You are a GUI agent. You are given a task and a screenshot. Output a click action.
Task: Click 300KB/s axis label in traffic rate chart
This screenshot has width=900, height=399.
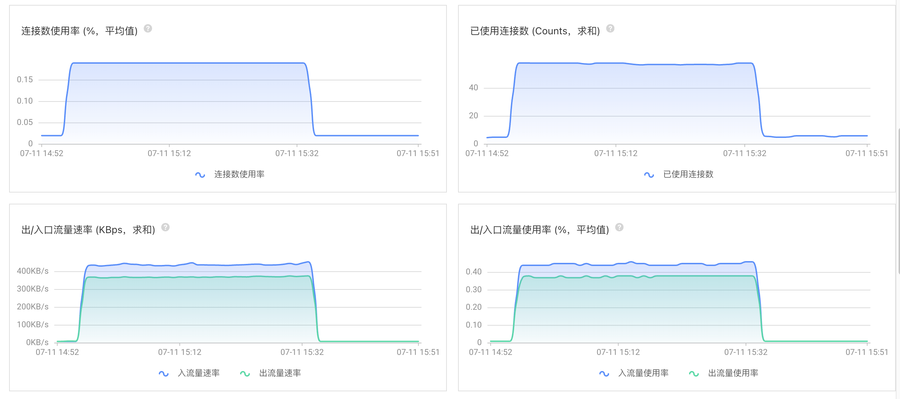[33, 289]
